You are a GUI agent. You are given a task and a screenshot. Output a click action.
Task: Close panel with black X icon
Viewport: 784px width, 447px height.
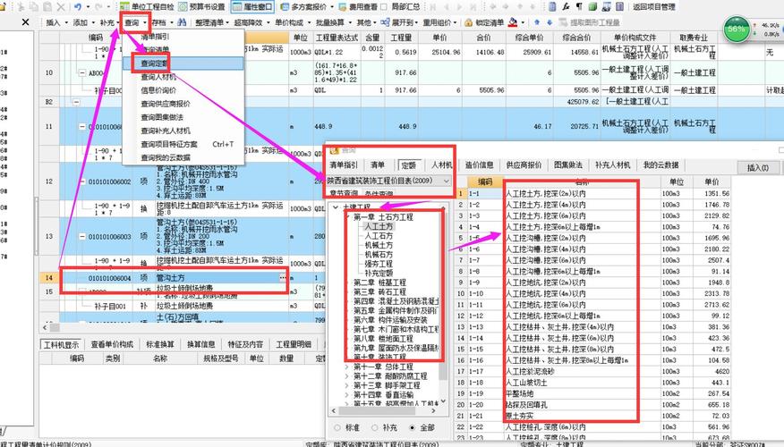[25, 22]
